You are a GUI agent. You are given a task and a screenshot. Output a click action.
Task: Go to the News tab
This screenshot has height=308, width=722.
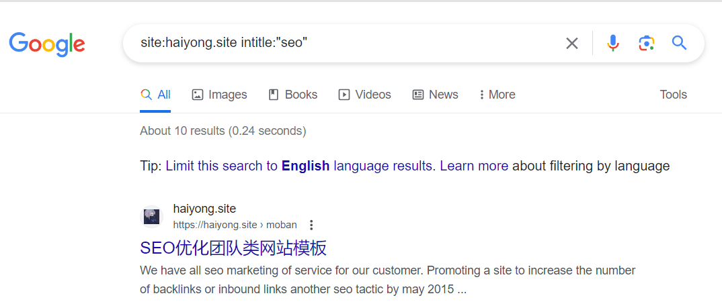[435, 95]
